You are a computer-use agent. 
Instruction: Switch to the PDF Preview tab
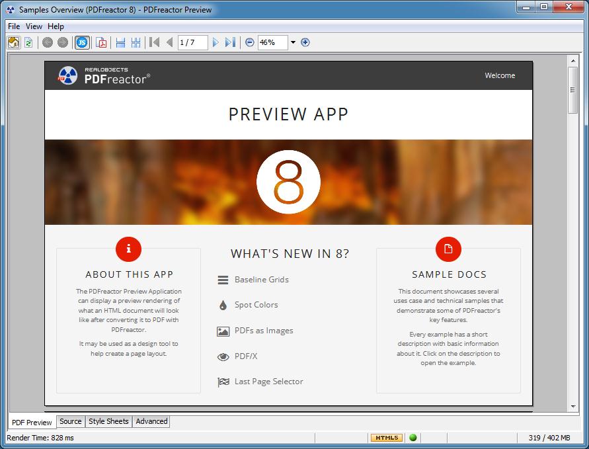pyautogui.click(x=32, y=423)
